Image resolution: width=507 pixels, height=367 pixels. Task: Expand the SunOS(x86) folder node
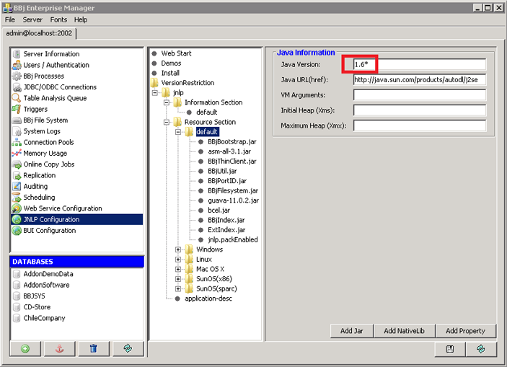click(x=178, y=279)
